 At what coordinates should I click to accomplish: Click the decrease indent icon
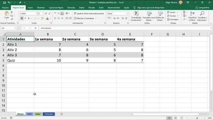(67, 18)
